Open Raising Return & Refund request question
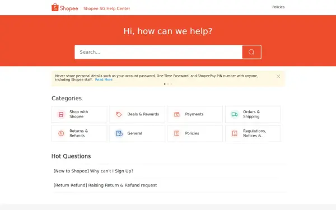Screen dimensions: 336x210 [x=105, y=185]
